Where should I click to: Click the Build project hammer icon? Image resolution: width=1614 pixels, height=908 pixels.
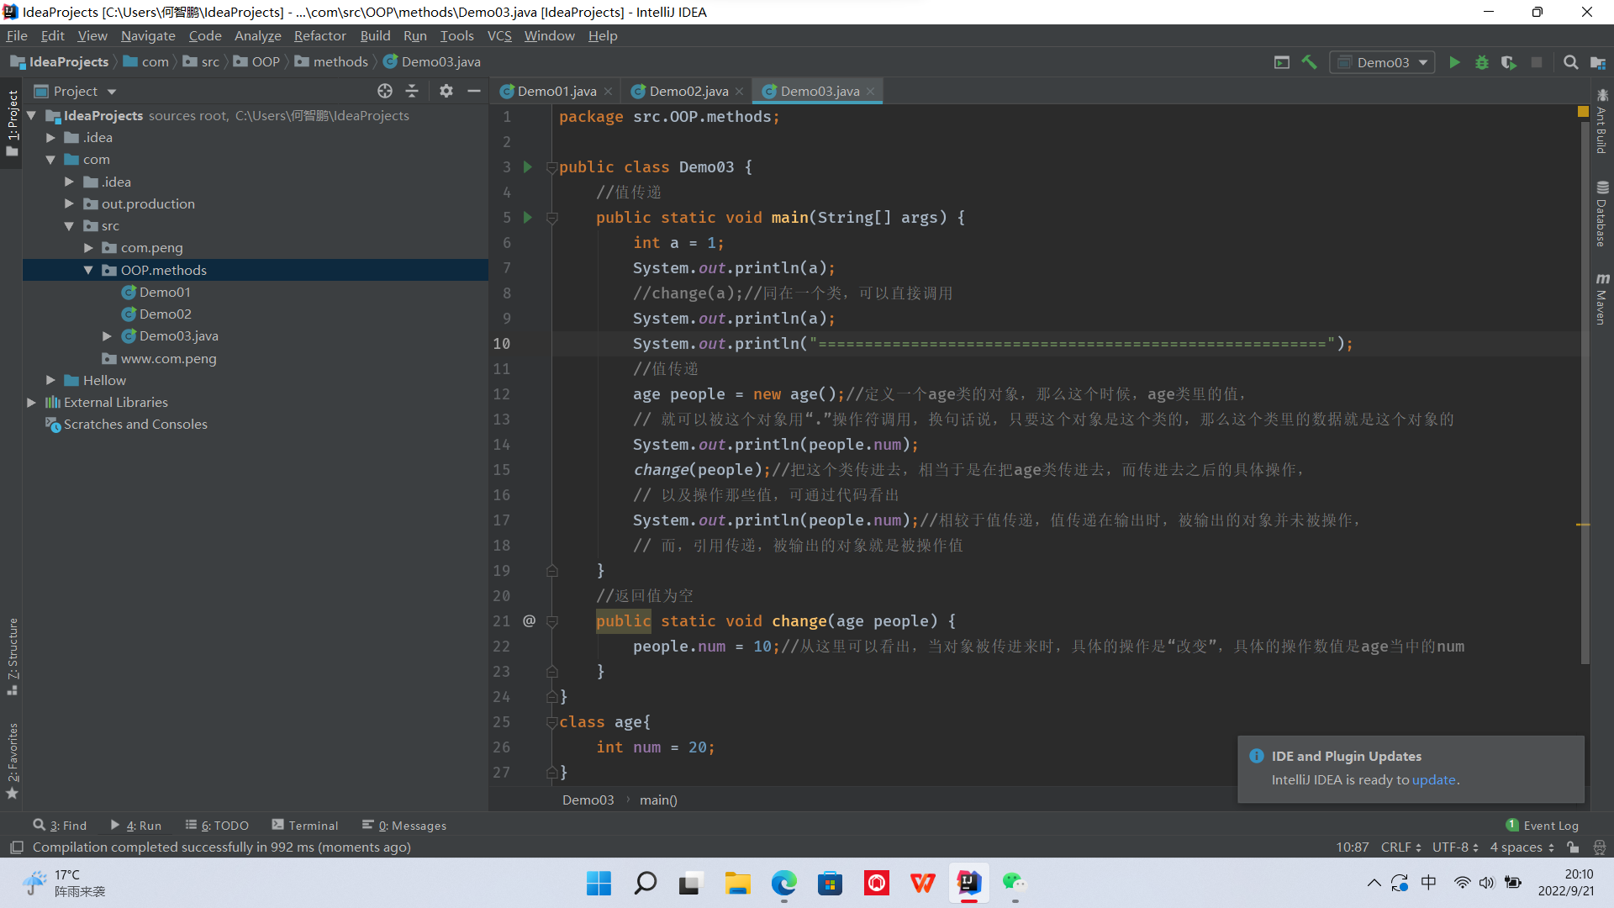[x=1309, y=62]
